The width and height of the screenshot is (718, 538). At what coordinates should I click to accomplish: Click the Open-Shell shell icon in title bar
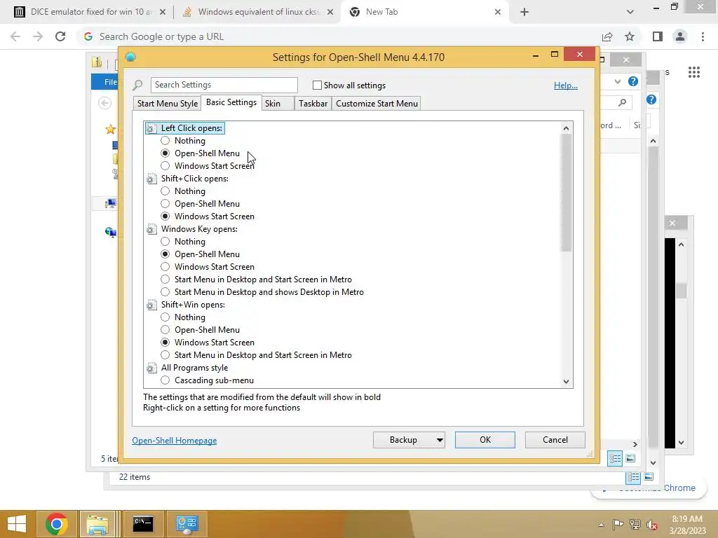coord(130,57)
